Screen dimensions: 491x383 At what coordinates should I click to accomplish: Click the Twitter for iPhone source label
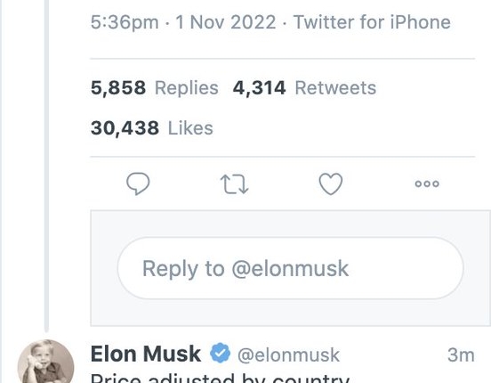click(372, 22)
